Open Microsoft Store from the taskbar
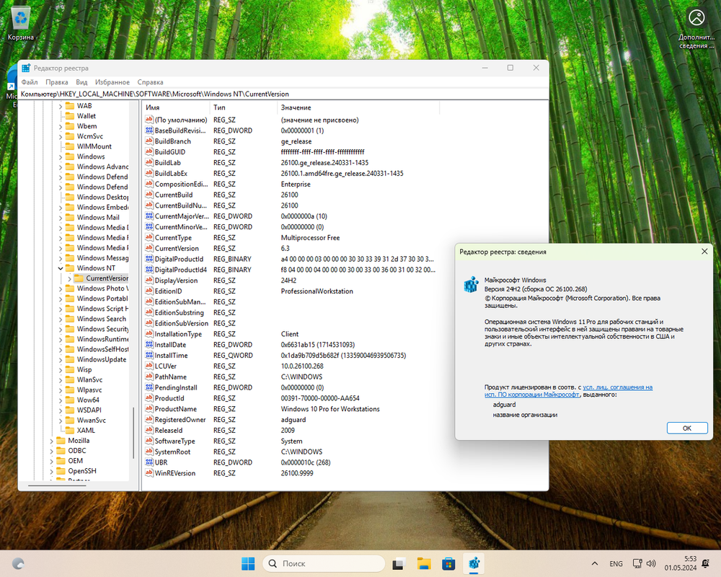 (448, 563)
